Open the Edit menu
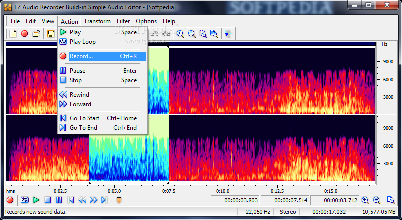The height and width of the screenshot is (220, 402). [x=31, y=21]
